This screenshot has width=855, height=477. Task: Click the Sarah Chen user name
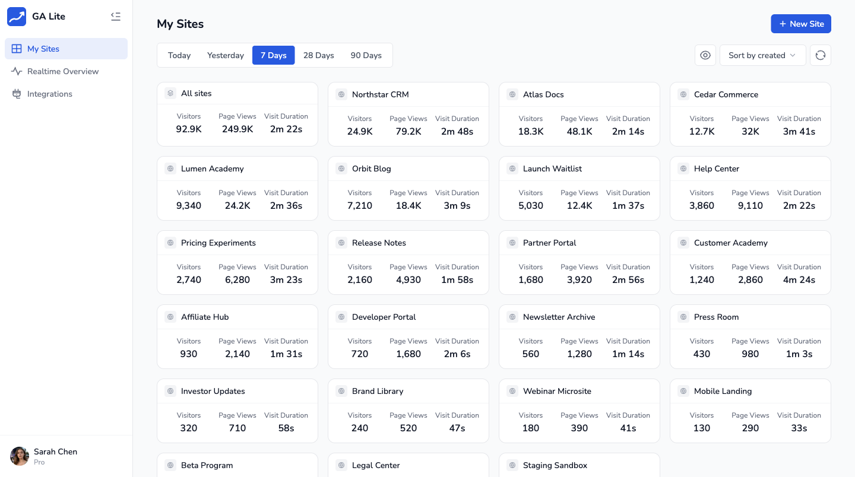(56, 451)
